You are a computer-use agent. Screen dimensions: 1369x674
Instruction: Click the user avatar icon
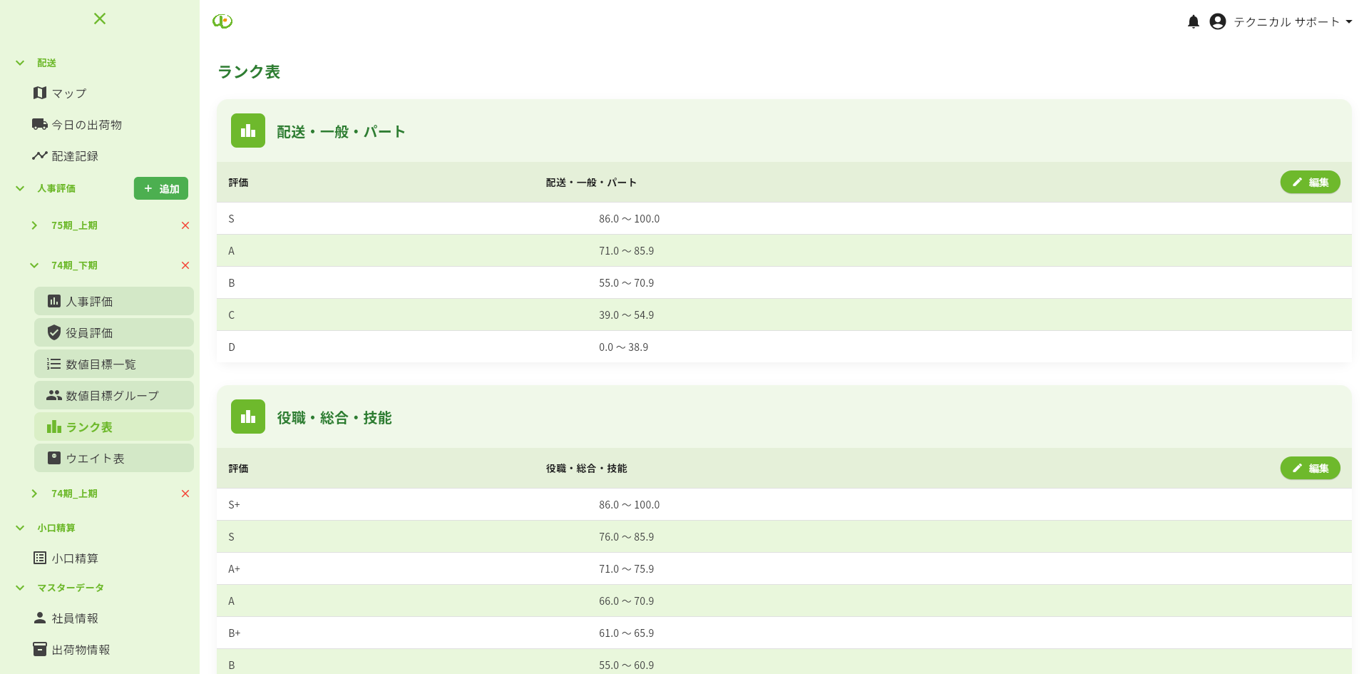click(x=1217, y=21)
